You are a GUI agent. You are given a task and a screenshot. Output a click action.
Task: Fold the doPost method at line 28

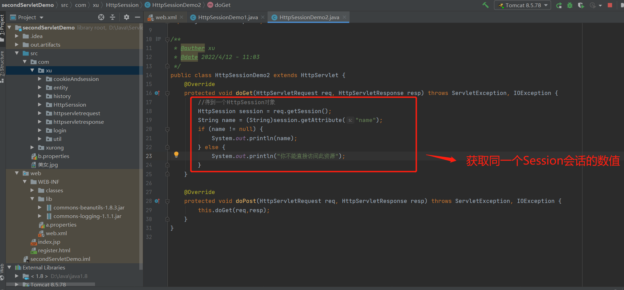(167, 201)
